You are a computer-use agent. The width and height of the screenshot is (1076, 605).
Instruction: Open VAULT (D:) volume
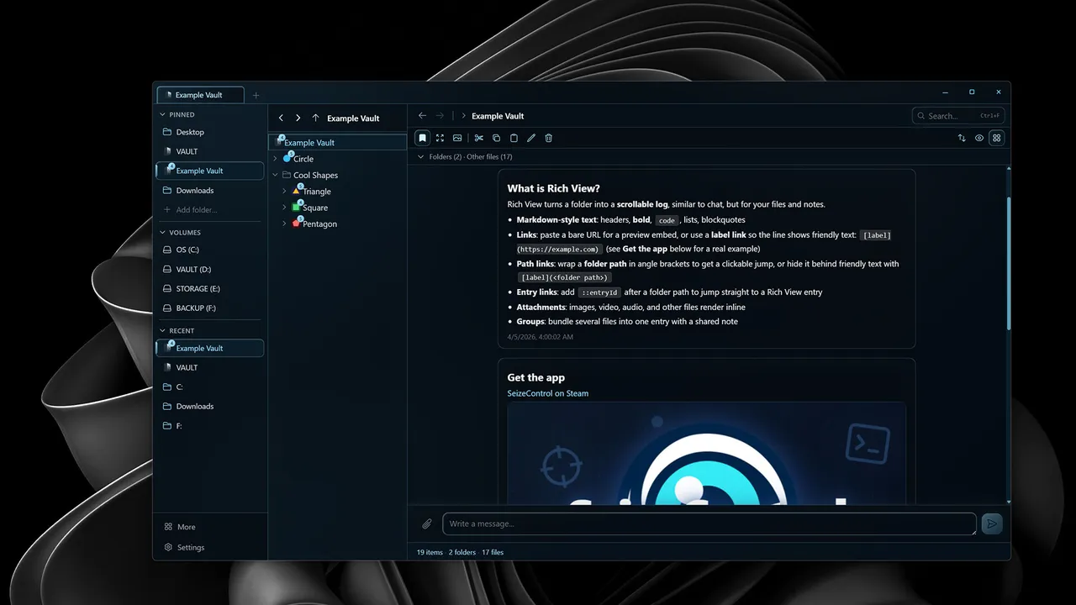pyautogui.click(x=210, y=270)
